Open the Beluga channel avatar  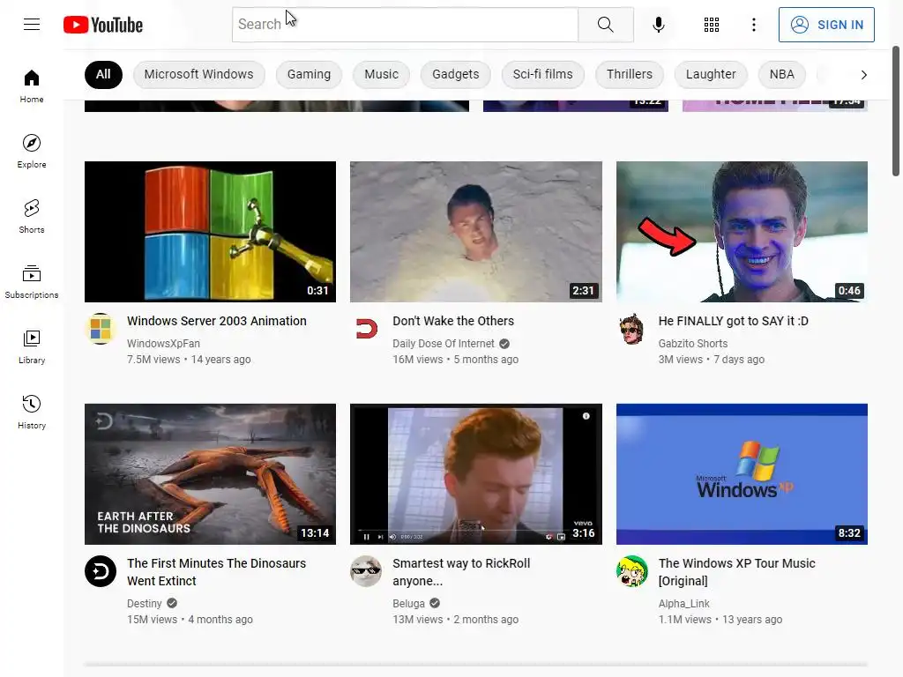tap(366, 571)
